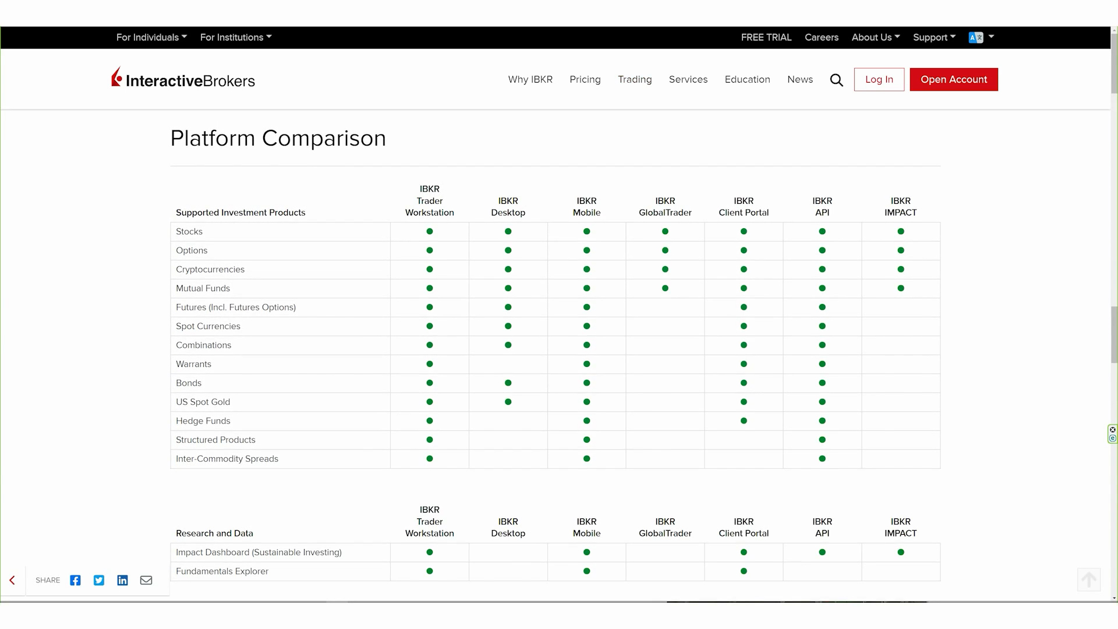This screenshot has height=629, width=1118.
Task: Expand the For Individuals dropdown
Action: tap(151, 37)
